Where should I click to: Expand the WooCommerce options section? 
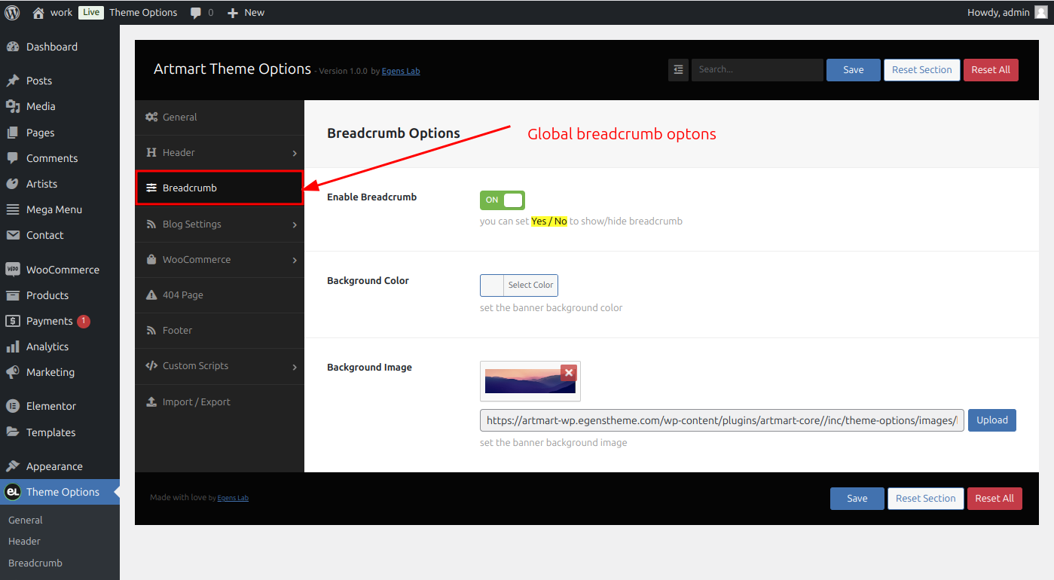220,260
